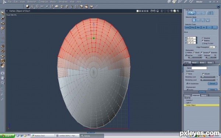The width and height of the screenshot is (221, 138).
Task: Open the Selection menu
Action: (32, 2)
